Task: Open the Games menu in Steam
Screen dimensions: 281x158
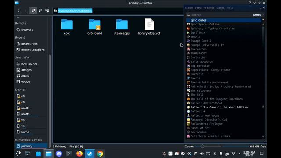Action: (x=220, y=8)
